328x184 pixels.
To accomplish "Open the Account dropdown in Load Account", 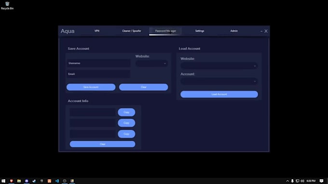I will click(219, 81).
